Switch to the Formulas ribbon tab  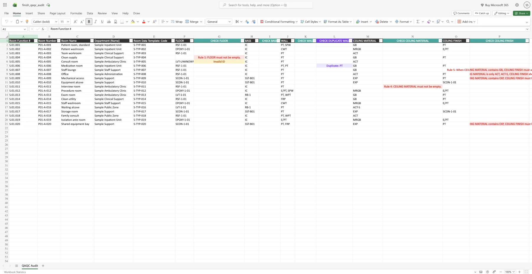[76, 13]
